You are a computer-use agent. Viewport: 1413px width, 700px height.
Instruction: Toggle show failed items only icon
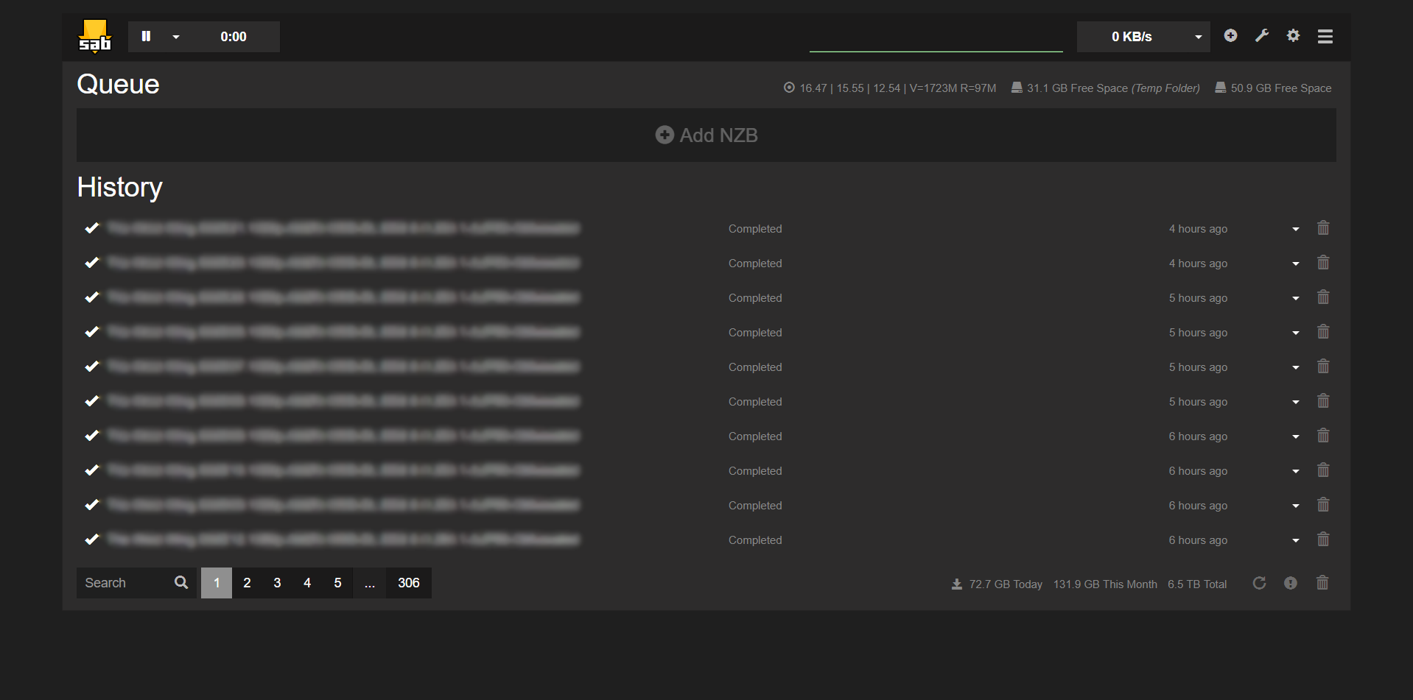tap(1290, 583)
